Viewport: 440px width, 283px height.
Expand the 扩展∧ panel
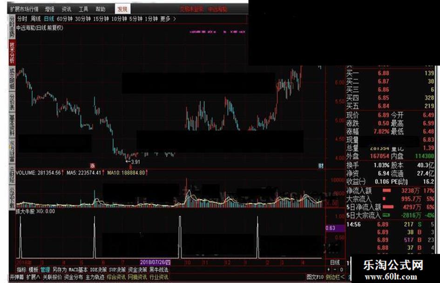(33, 277)
